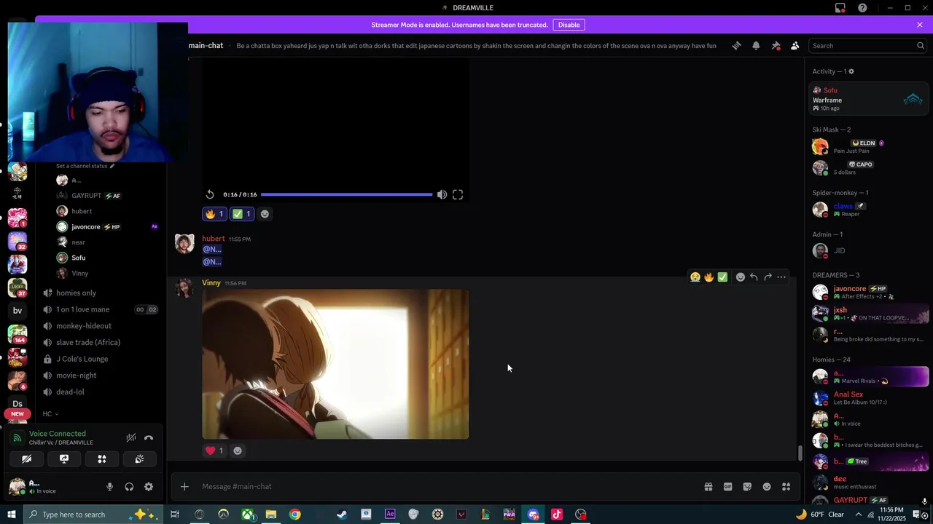React with fire emoji quick action
933x524 pixels.
(x=708, y=277)
